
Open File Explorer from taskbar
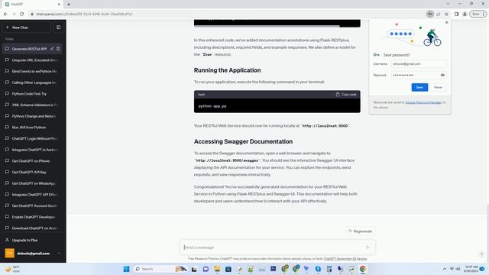pos(217,269)
